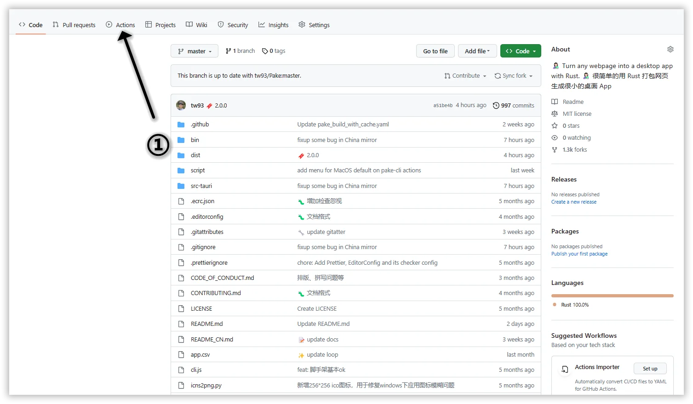
Task: Click the star icon beside 0 stars
Action: pyautogui.click(x=555, y=125)
